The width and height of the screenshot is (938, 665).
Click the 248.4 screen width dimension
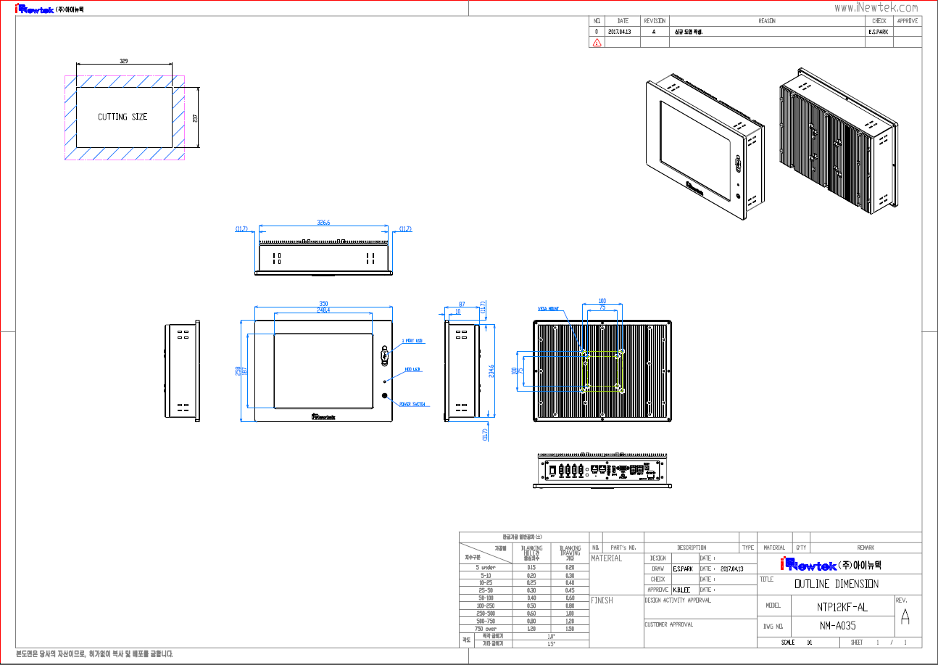[x=323, y=310]
